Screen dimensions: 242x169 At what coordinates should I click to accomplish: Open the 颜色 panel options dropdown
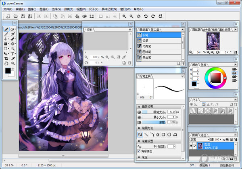tap(236, 65)
